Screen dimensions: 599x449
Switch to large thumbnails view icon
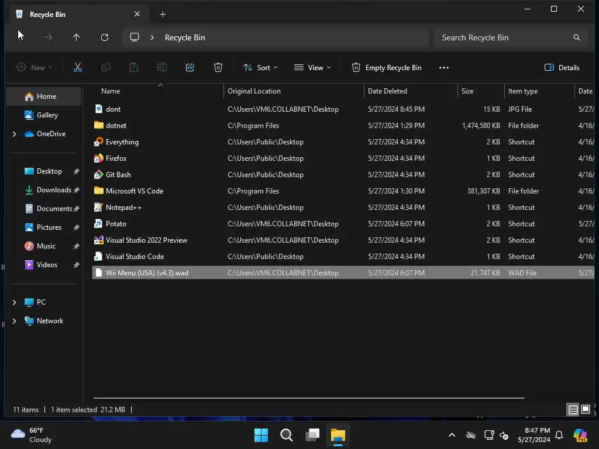point(585,410)
